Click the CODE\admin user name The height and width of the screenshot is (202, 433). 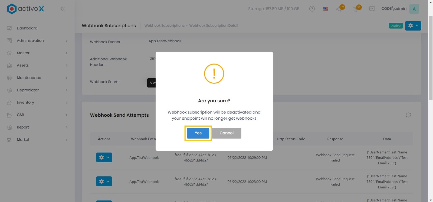pyautogui.click(x=394, y=9)
